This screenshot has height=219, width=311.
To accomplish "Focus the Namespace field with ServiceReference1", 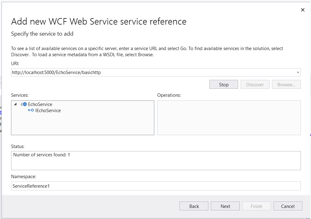I will (x=155, y=186).
